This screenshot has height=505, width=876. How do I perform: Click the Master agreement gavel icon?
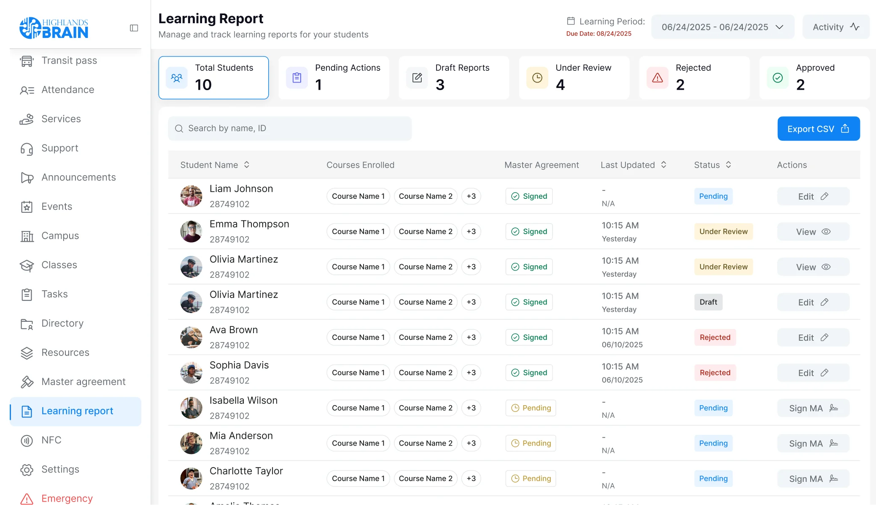(x=27, y=382)
